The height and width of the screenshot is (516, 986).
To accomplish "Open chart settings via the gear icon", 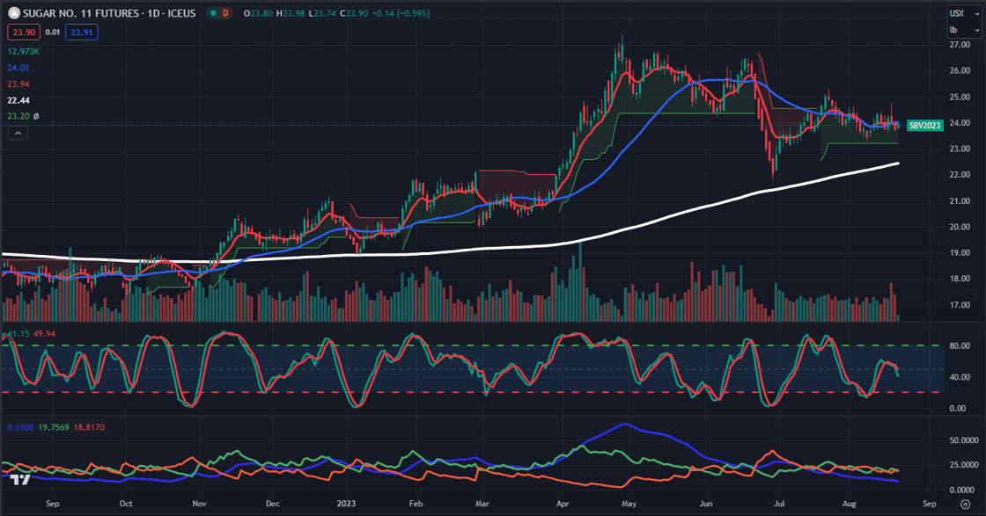I will 965,504.
